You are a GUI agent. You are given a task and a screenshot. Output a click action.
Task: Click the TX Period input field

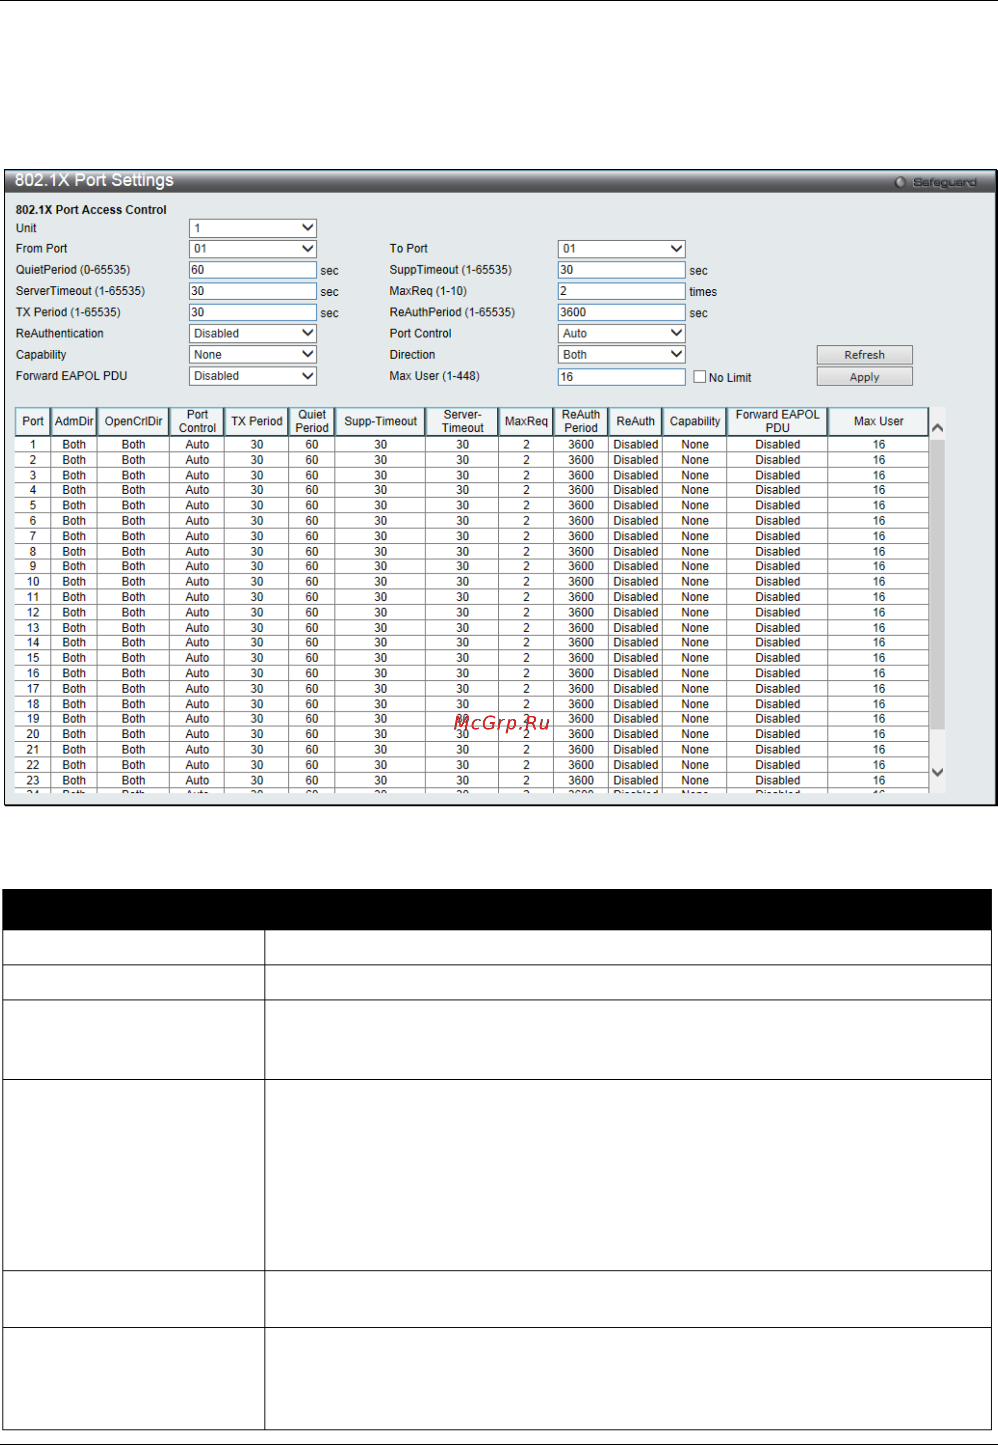(x=253, y=313)
